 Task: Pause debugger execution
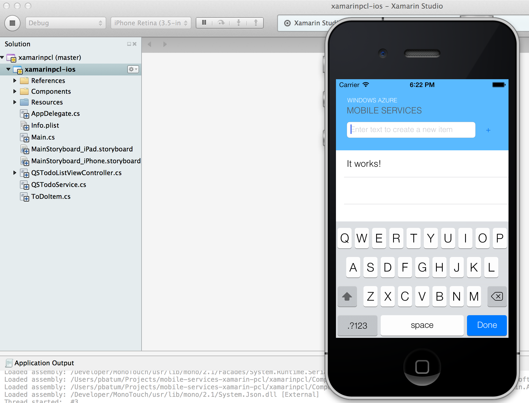coord(204,23)
